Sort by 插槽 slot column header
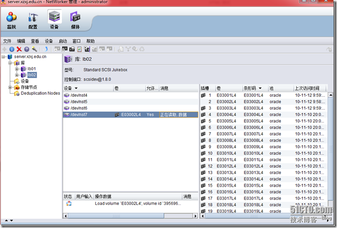Viewport: 337px width, 228px height. click(x=207, y=88)
